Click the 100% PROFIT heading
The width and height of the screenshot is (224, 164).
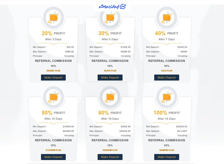tap(167, 113)
